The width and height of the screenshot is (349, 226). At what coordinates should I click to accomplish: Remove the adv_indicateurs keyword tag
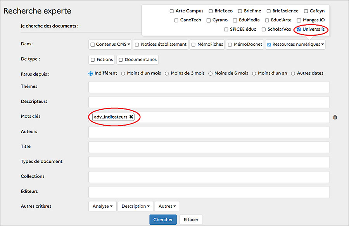click(131, 117)
